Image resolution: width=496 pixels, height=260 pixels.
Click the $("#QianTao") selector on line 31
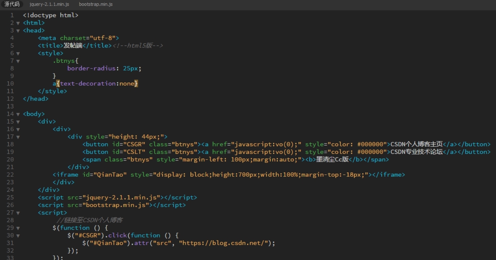106,243
